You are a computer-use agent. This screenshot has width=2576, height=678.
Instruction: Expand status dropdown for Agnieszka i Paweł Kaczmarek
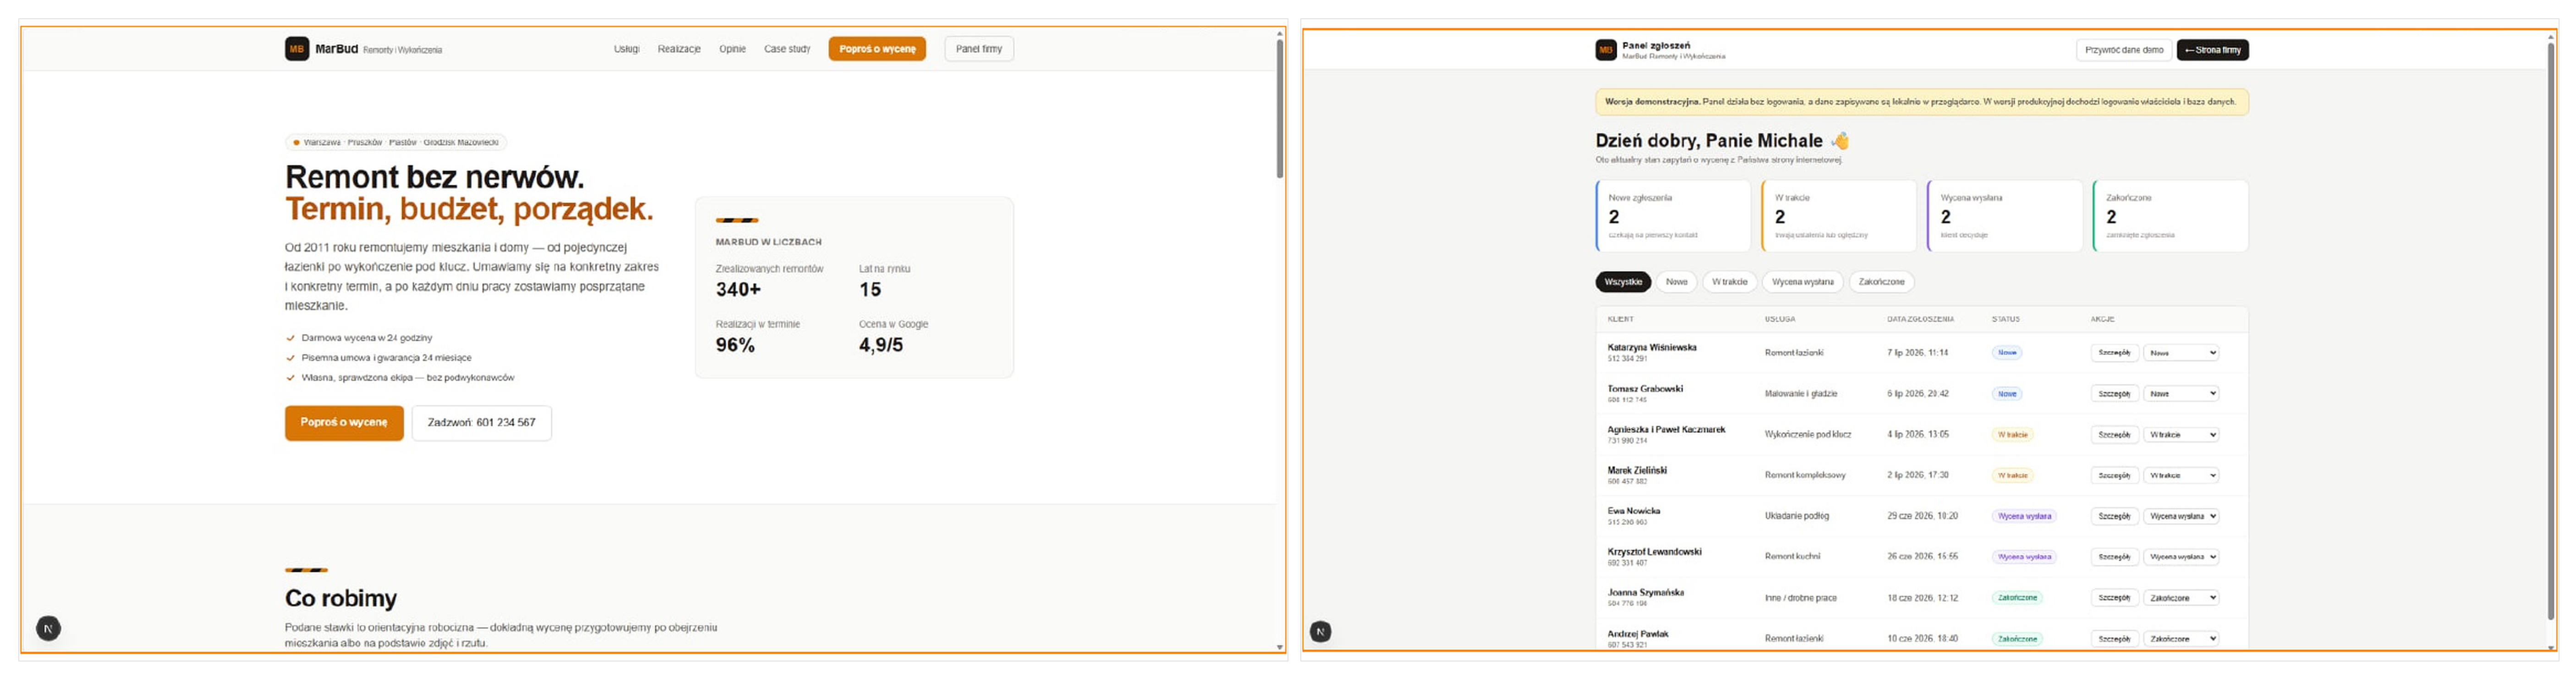(2182, 435)
